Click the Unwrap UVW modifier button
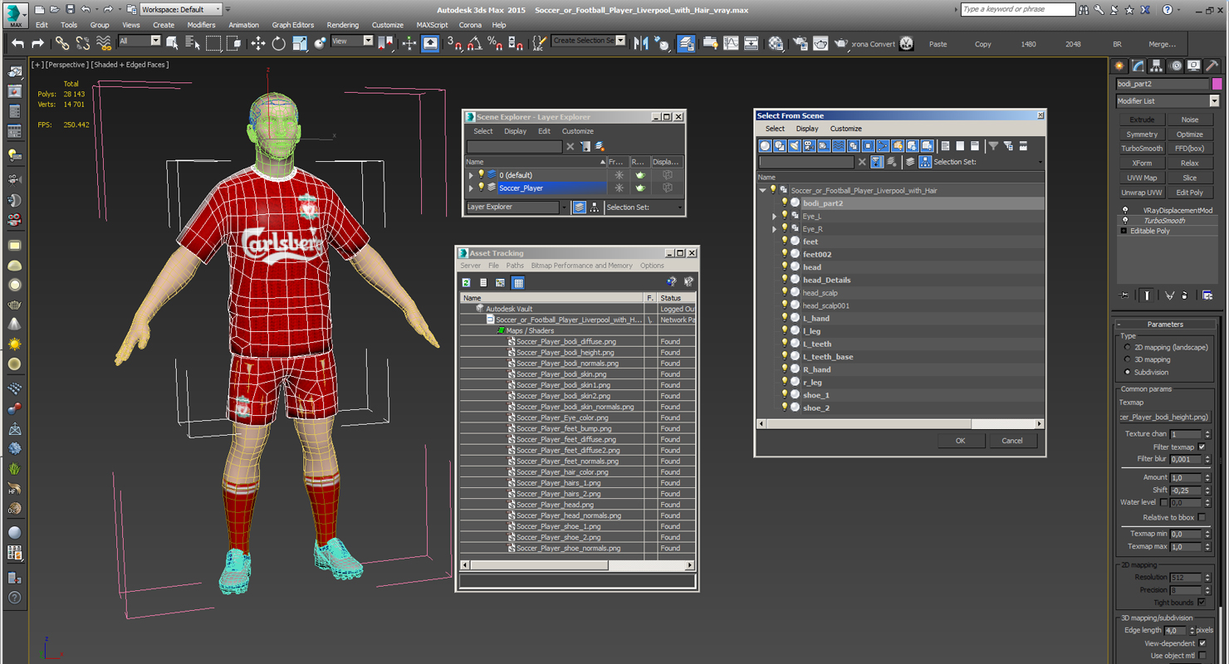Screen dimensions: 1229x664 pos(1142,193)
